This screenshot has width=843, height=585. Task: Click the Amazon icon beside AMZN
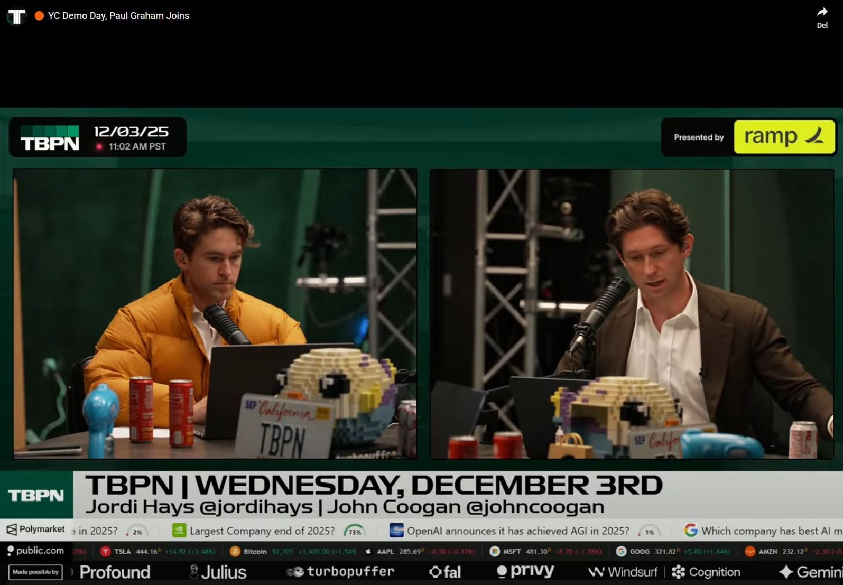pyautogui.click(x=749, y=551)
